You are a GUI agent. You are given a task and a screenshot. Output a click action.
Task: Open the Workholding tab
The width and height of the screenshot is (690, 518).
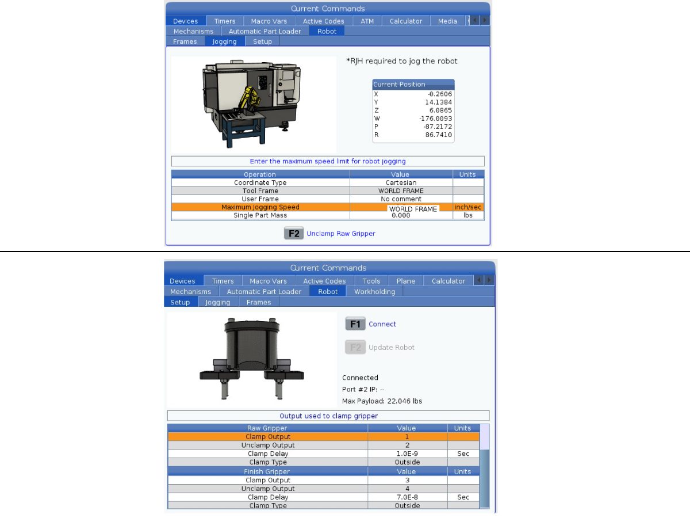pos(374,292)
